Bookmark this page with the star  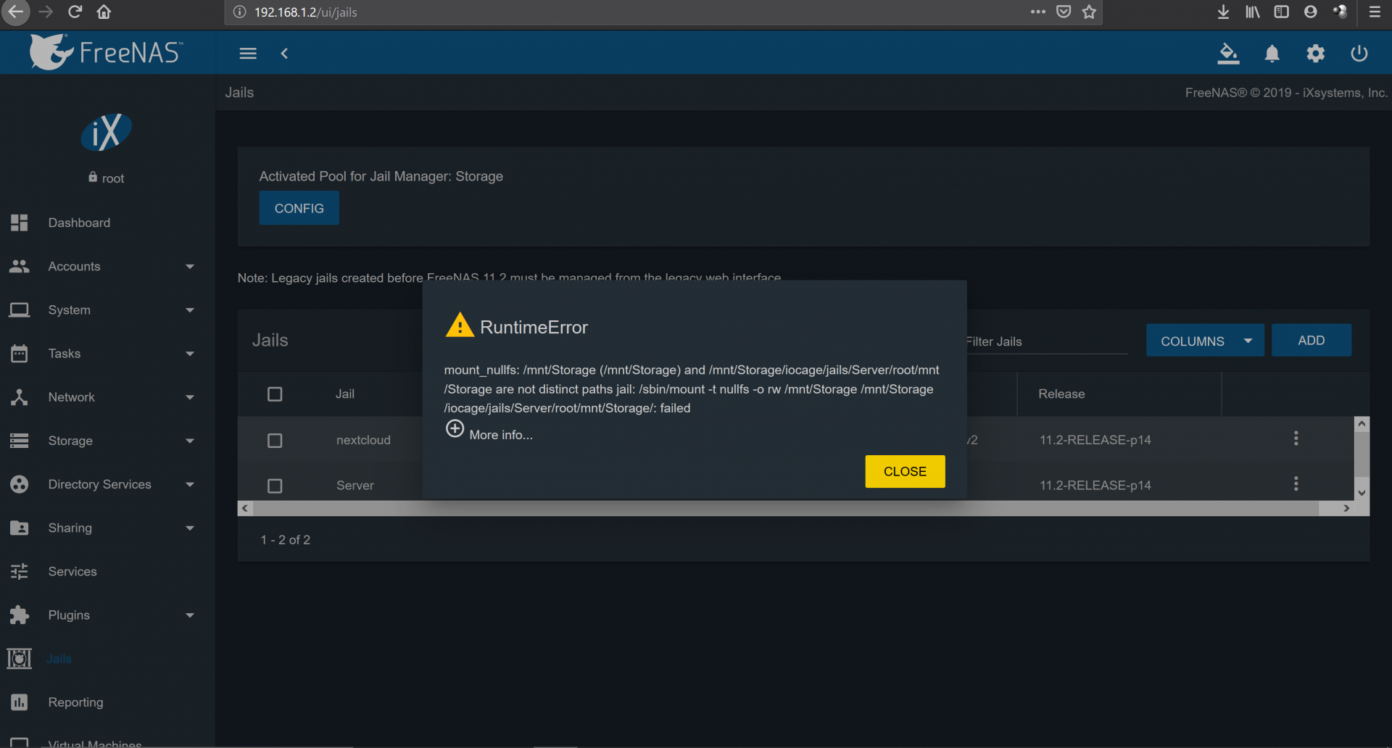[1089, 12]
